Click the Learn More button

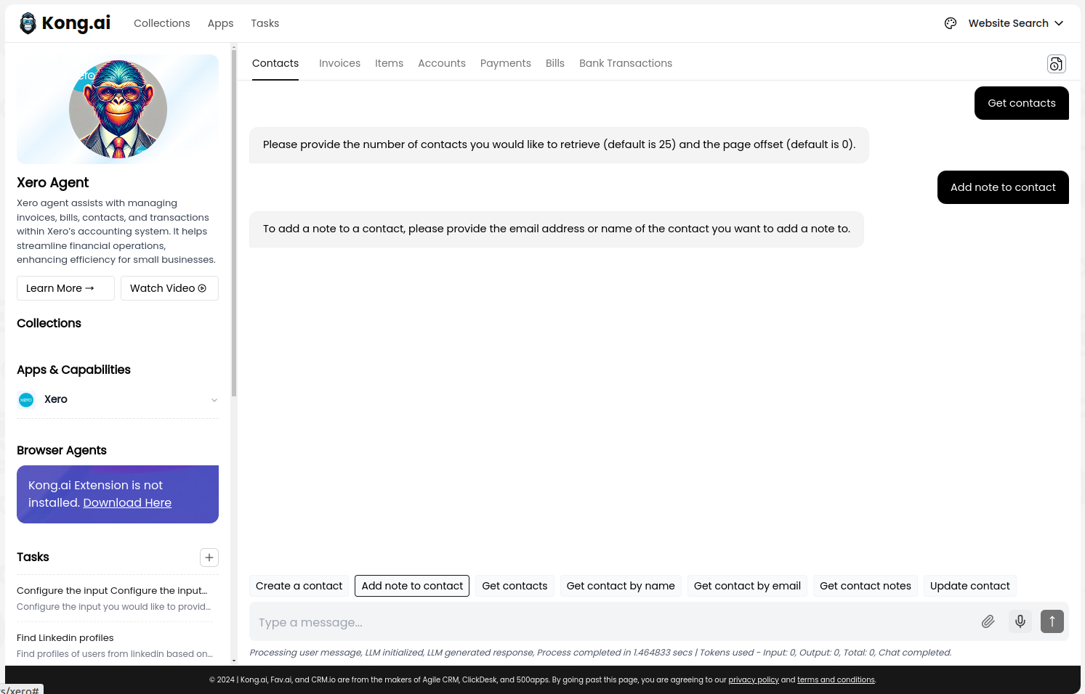(65, 288)
